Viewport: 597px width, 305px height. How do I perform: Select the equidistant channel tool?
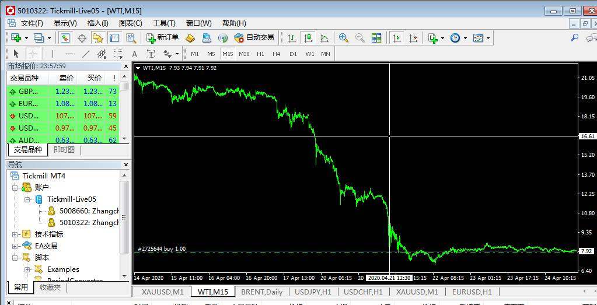pyautogui.click(x=102, y=54)
